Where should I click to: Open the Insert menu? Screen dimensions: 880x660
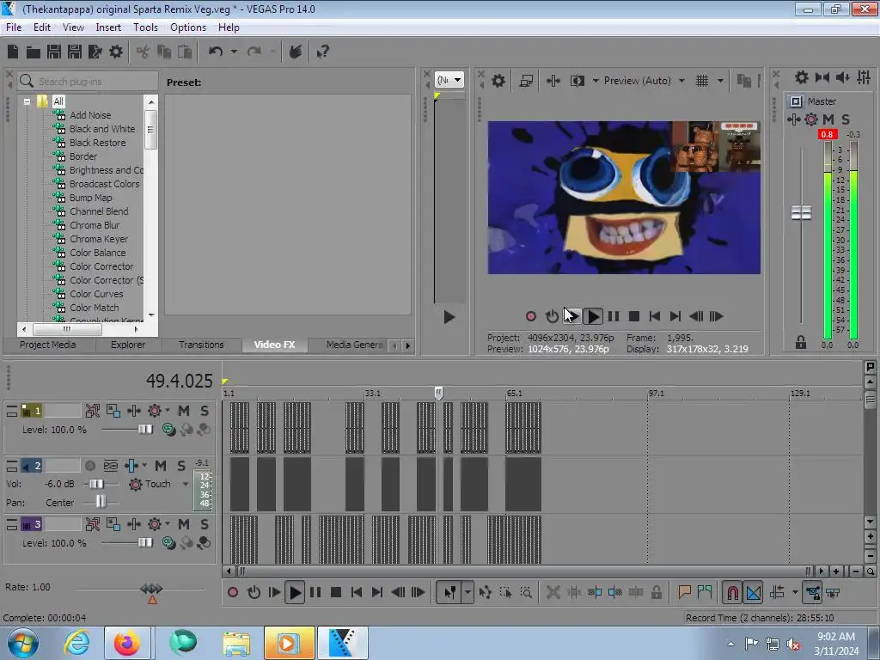(108, 27)
